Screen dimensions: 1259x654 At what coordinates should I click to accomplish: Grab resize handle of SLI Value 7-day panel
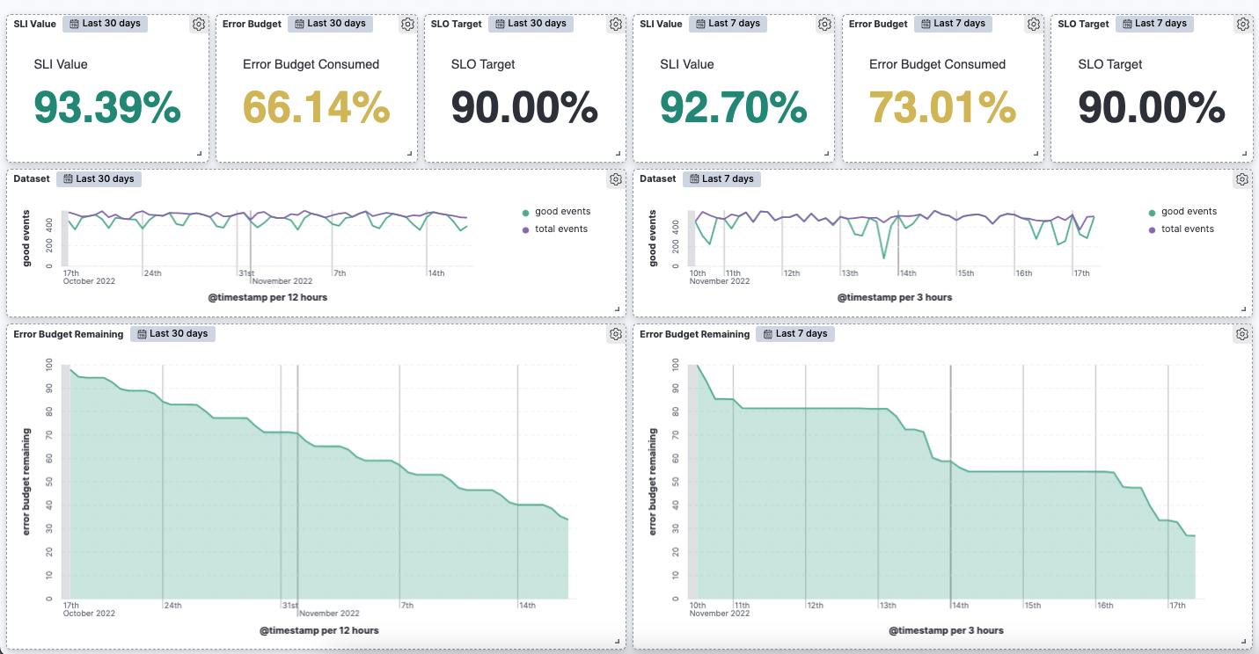(826, 154)
